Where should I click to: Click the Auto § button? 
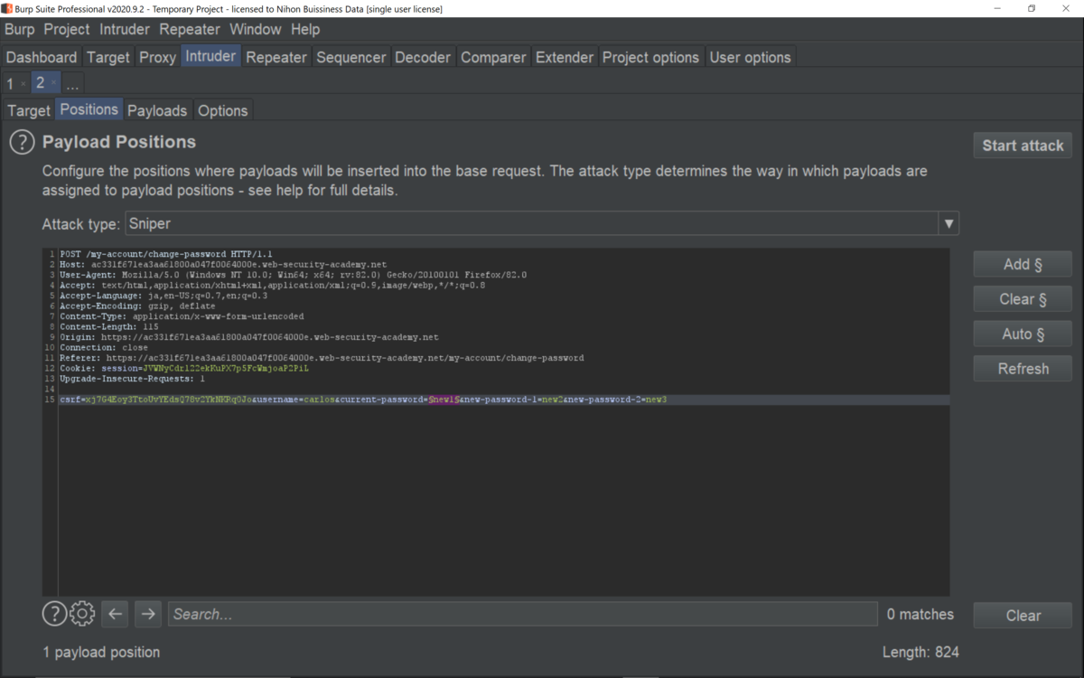click(1023, 334)
